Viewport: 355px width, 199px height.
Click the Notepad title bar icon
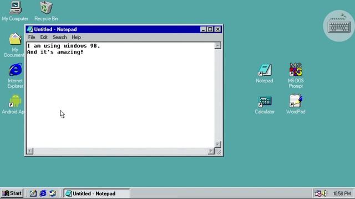coord(29,29)
